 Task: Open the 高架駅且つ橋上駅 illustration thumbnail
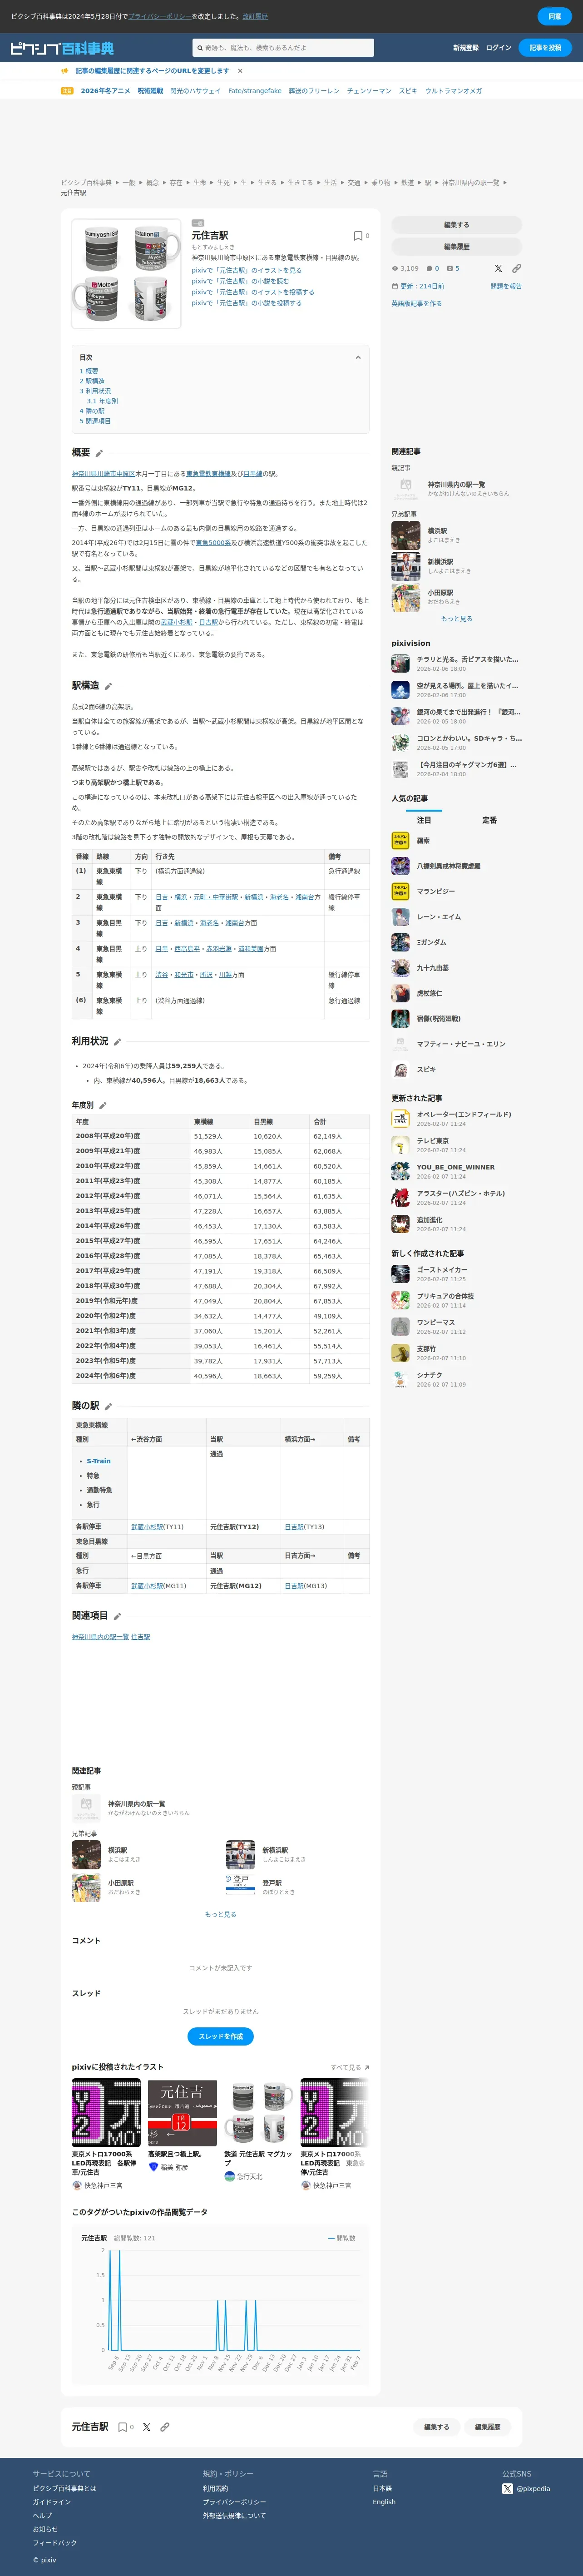click(182, 2113)
